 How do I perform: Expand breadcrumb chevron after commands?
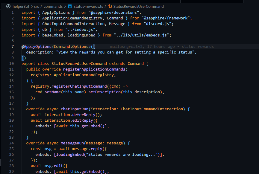pyautogui.click(x=65, y=7)
